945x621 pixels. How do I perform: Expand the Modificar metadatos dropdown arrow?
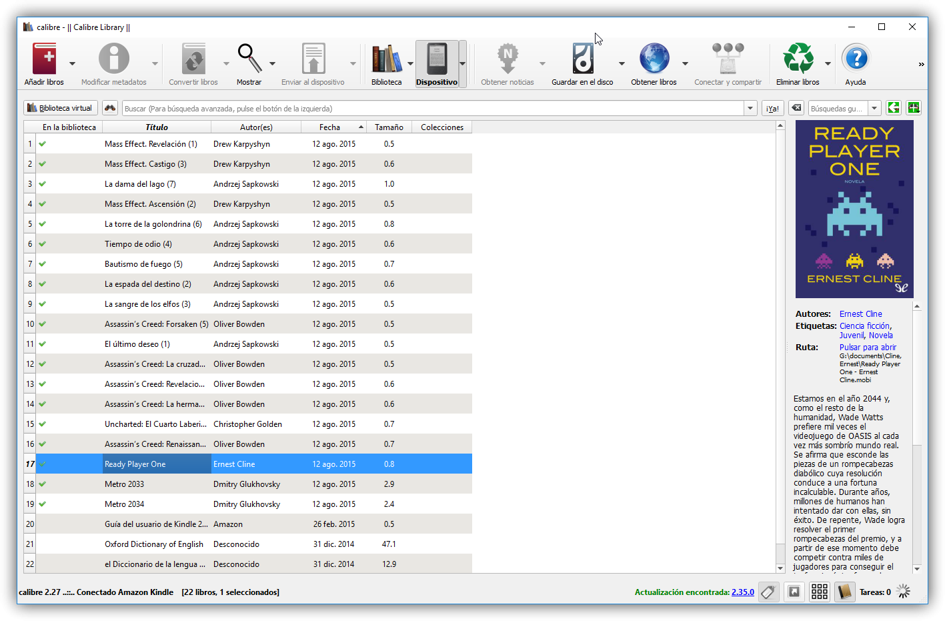[155, 64]
